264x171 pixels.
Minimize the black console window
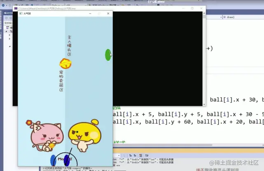[183, 8]
